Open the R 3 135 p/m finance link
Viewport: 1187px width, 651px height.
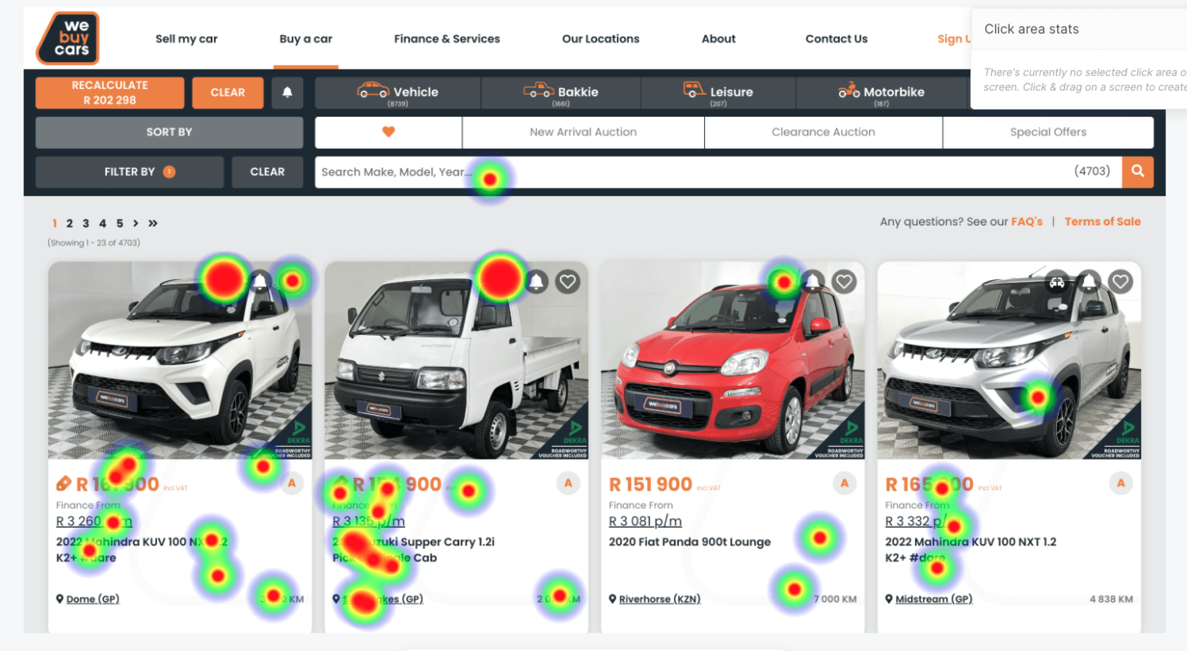[368, 521]
